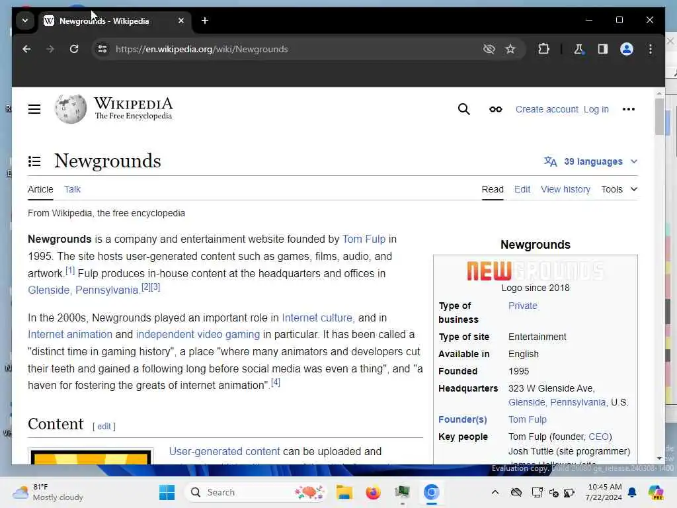
Task: Open the weather widget showing 81°F
Action: click(48, 492)
